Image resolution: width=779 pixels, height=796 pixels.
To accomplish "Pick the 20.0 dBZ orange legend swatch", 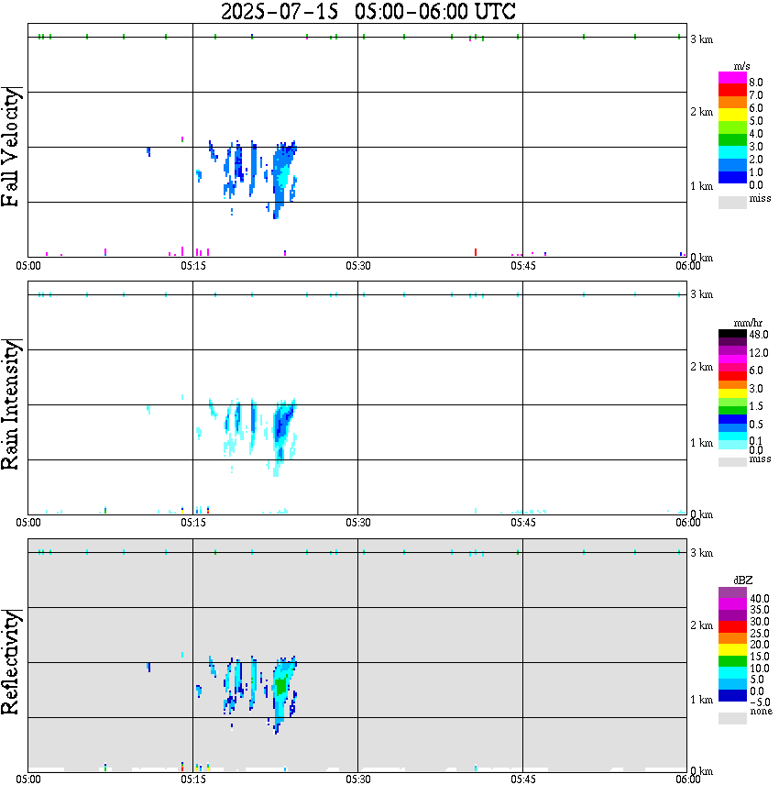I will pos(732,638).
